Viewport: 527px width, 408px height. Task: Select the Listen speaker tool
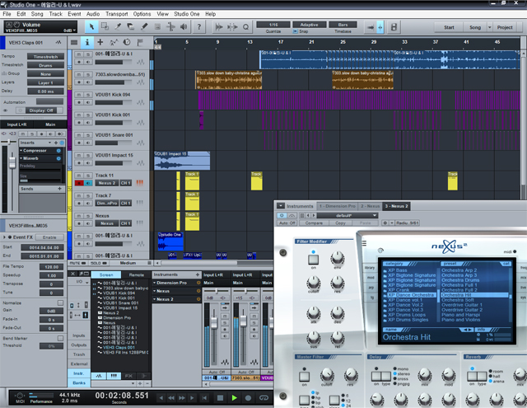(184, 26)
